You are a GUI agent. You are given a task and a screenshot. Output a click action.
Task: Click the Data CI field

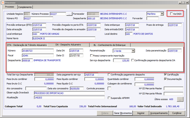coord(76,55)
